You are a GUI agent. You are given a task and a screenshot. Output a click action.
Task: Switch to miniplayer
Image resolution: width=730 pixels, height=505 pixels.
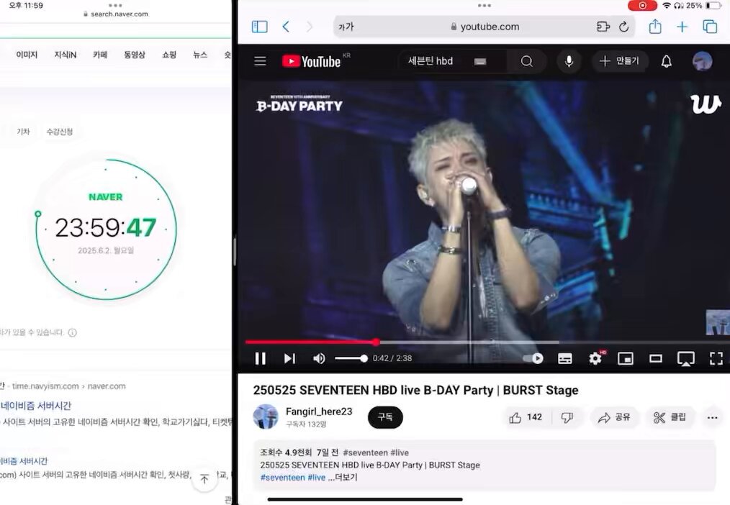click(625, 358)
